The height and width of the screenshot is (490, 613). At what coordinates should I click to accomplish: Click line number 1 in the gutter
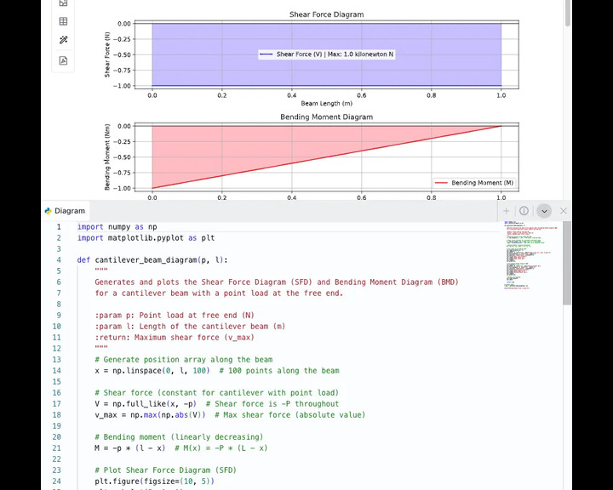(x=59, y=227)
